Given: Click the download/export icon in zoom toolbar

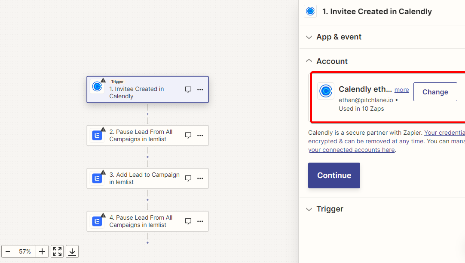Looking at the screenshot, I should pyautogui.click(x=72, y=251).
